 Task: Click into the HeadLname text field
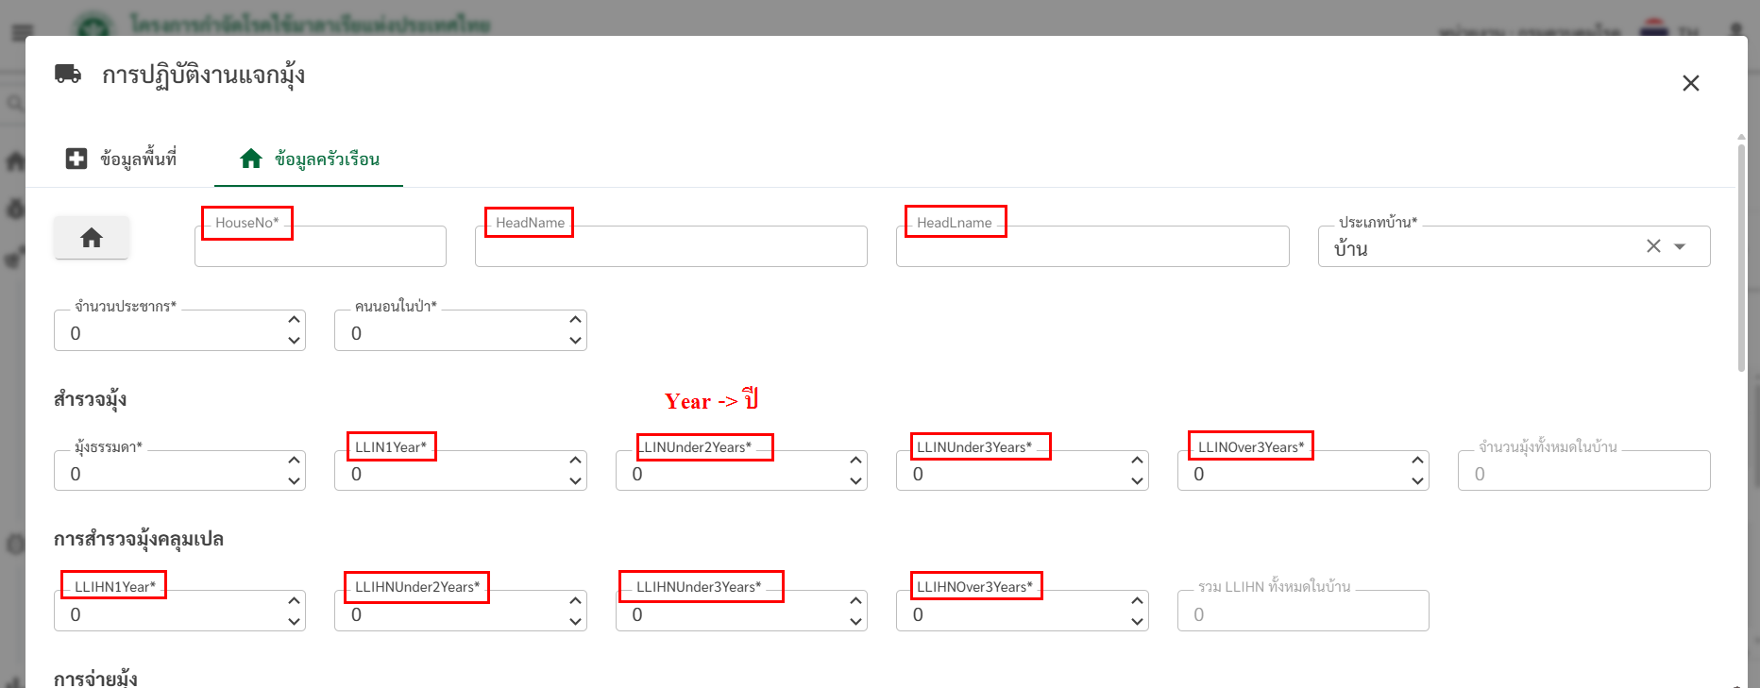coord(1092,250)
